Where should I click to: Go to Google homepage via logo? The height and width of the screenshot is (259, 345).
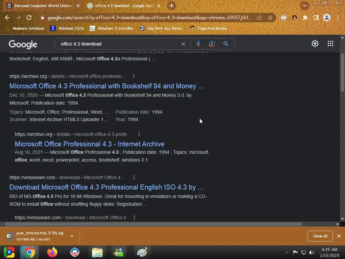coord(23,45)
